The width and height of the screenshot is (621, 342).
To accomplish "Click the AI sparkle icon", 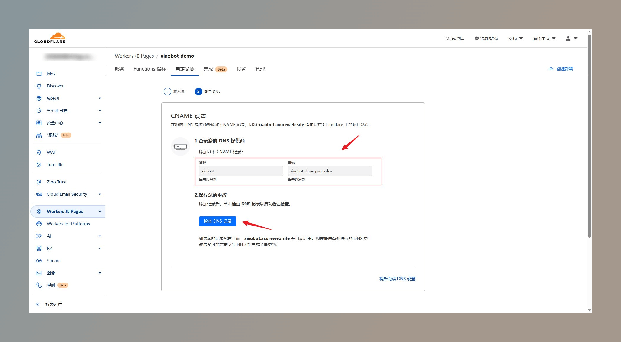I will tap(39, 236).
